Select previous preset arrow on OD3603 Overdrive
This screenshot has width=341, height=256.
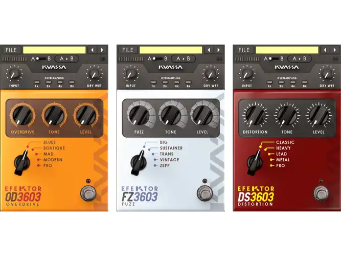click(x=93, y=50)
